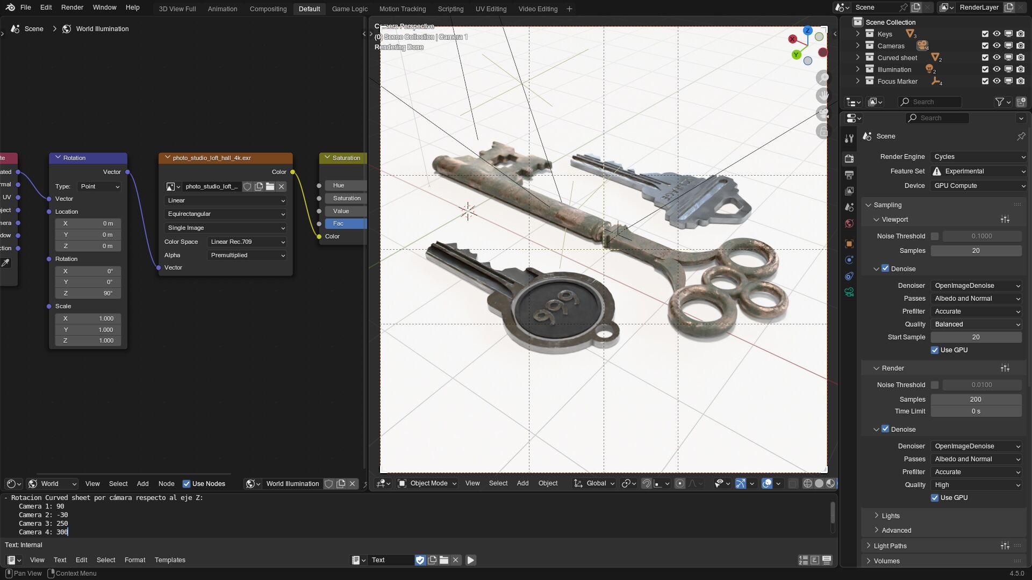Viewport: 1032px width, 580px height.
Task: Disable Illumination collection in renders
Action: 1020,69
